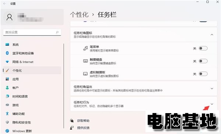
Task: Click the 个性化 paintbrush icon
Action: [7, 70]
